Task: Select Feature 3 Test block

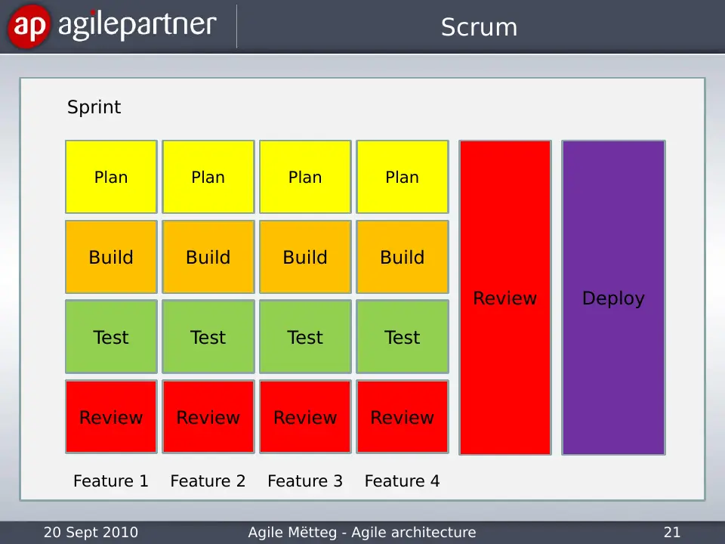Action: coord(305,337)
